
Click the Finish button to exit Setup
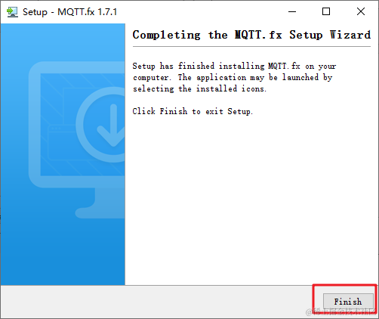(348, 301)
